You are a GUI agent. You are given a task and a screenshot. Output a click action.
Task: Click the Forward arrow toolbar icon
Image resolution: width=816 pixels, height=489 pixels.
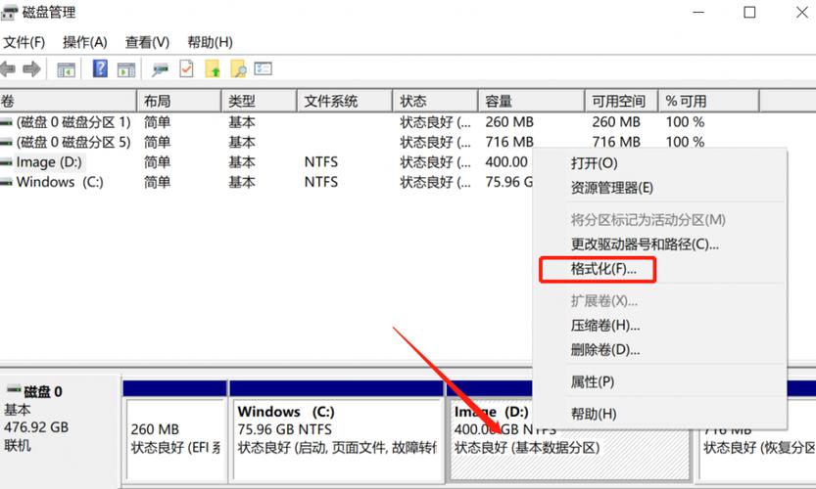coord(31,68)
